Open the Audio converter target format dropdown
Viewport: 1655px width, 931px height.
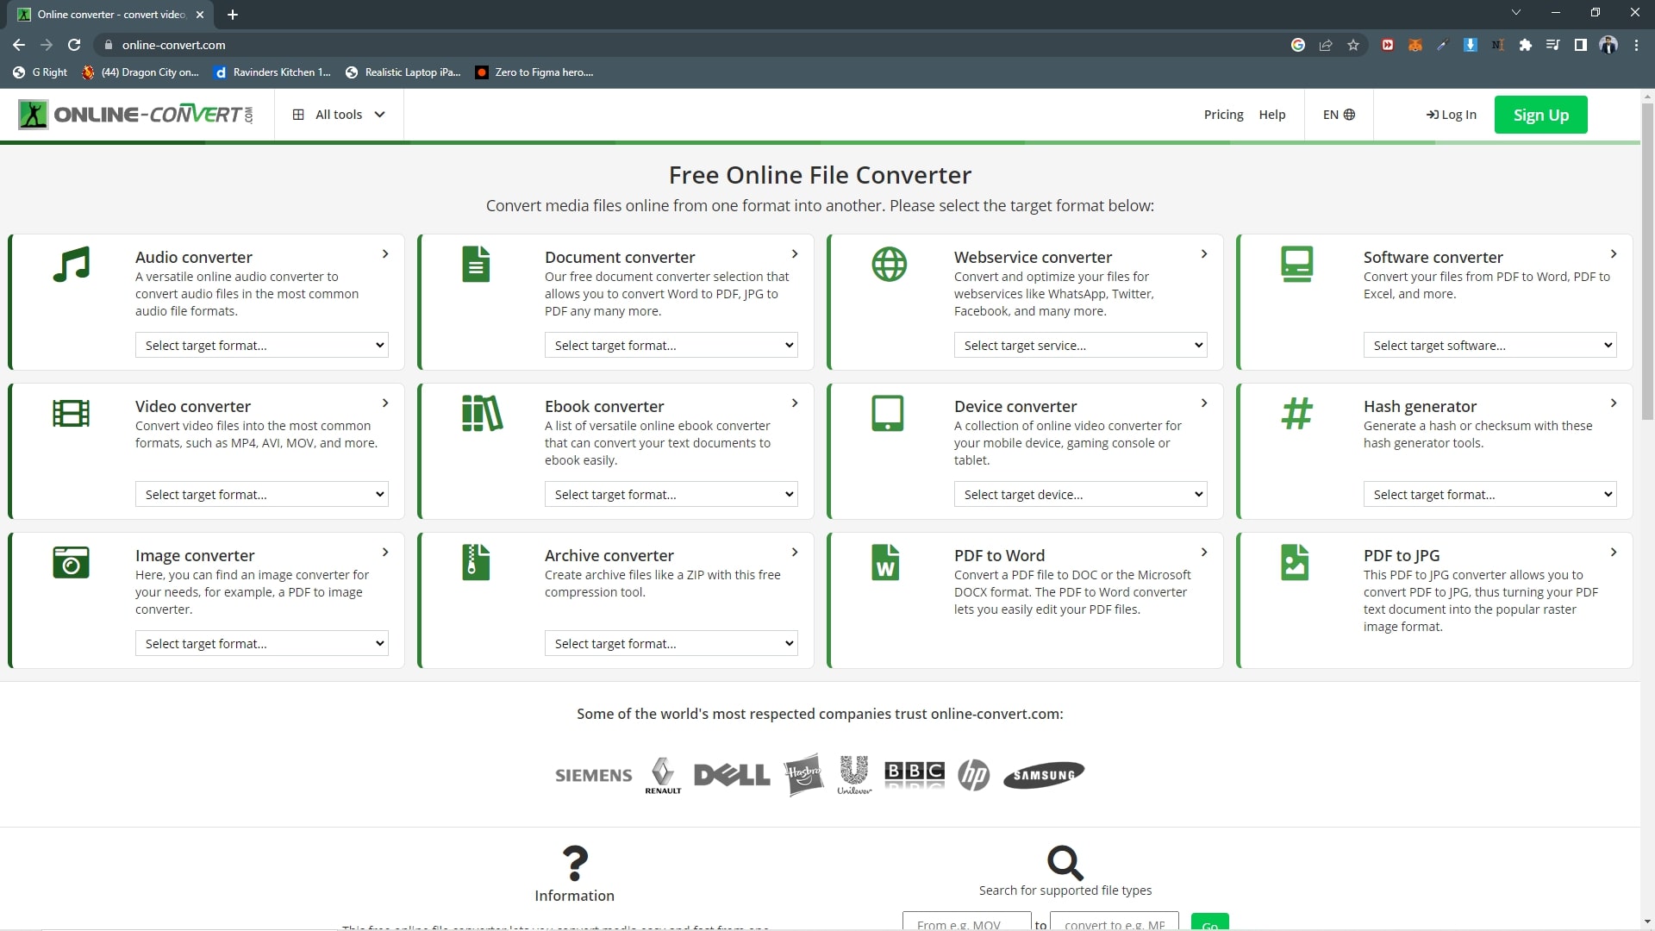click(x=261, y=346)
